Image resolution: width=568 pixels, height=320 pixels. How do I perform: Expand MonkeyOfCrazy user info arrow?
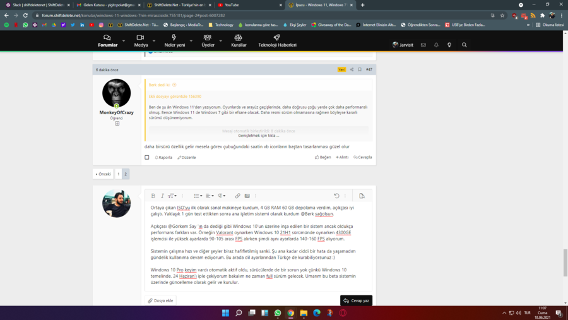117,124
